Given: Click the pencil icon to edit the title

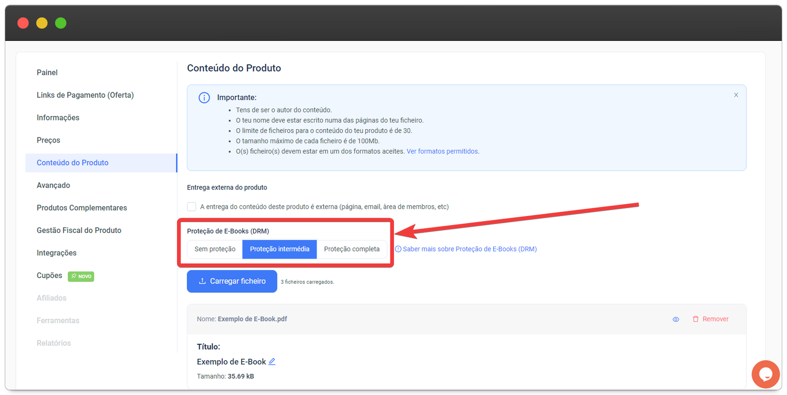Looking at the screenshot, I should point(272,362).
